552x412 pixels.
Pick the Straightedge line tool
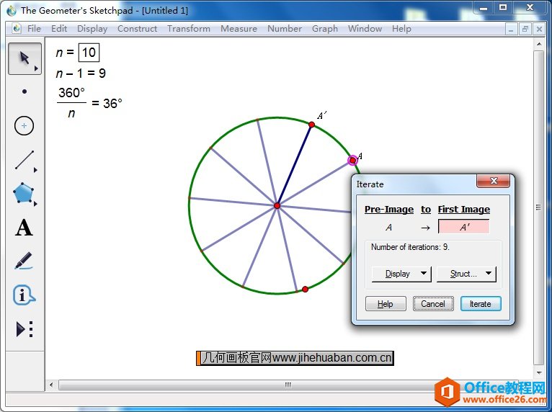point(24,160)
